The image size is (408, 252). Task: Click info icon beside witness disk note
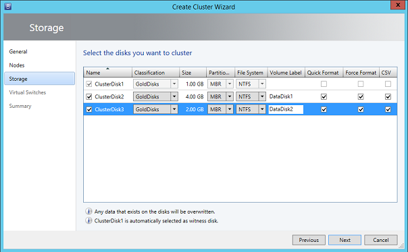point(88,220)
